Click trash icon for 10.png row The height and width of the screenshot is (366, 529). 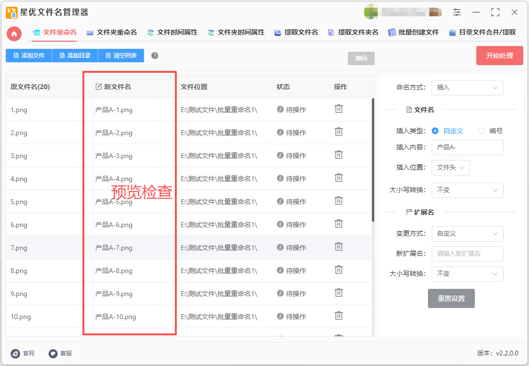pos(339,316)
